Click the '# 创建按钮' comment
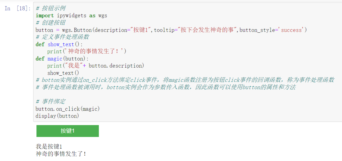This screenshot has width=342, height=161. pos(50,23)
